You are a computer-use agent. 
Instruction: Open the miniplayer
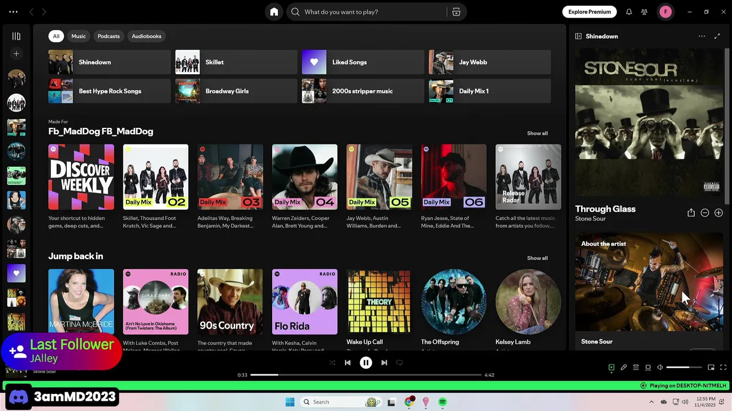711,368
